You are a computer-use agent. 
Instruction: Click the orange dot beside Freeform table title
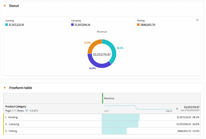point(5,88)
